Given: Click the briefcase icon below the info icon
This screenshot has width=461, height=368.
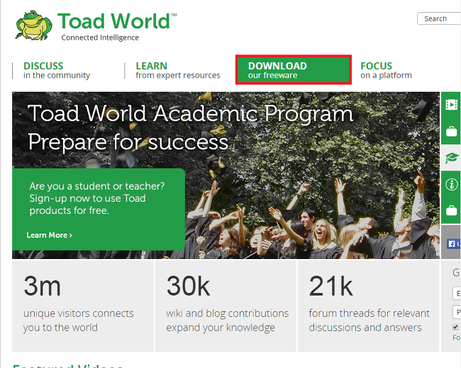Looking at the screenshot, I should 451,210.
